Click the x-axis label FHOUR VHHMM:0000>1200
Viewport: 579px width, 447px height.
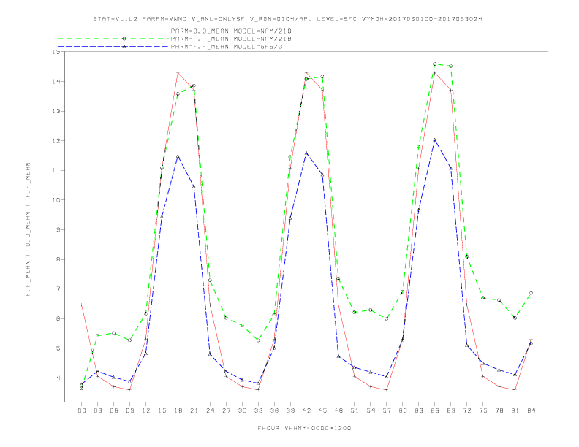[304, 428]
